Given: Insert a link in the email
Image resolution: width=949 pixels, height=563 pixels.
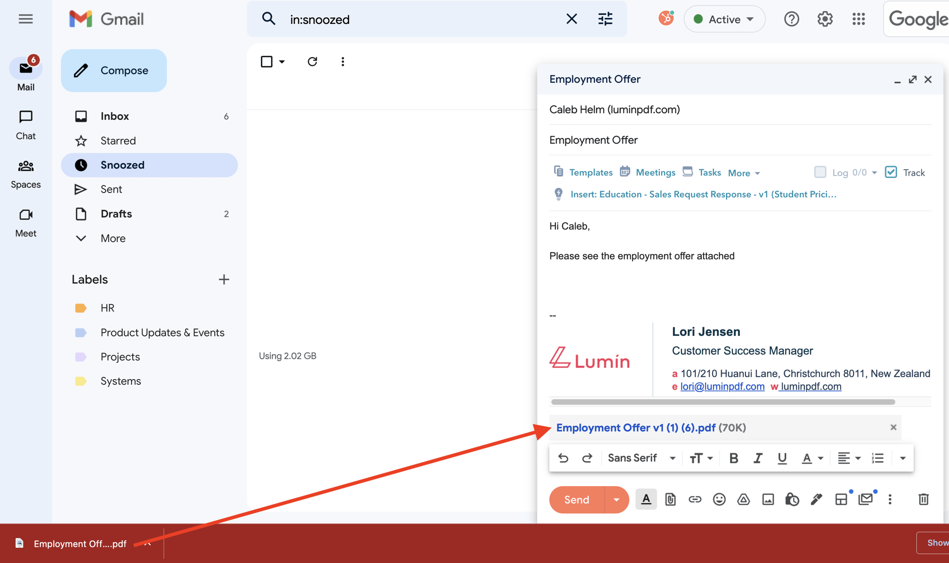Looking at the screenshot, I should [695, 499].
